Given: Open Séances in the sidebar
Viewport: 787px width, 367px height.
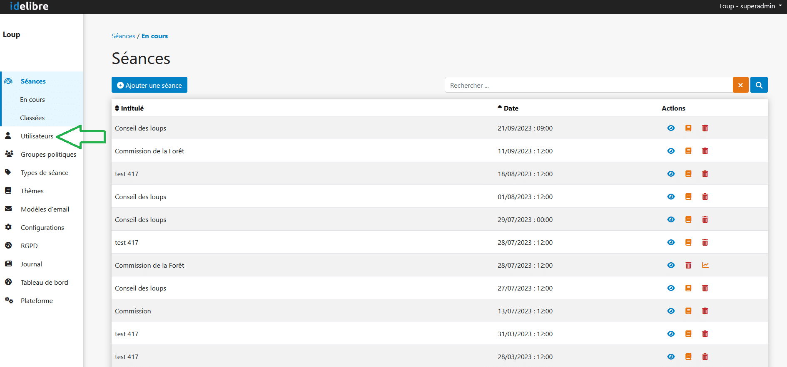Looking at the screenshot, I should [x=33, y=81].
